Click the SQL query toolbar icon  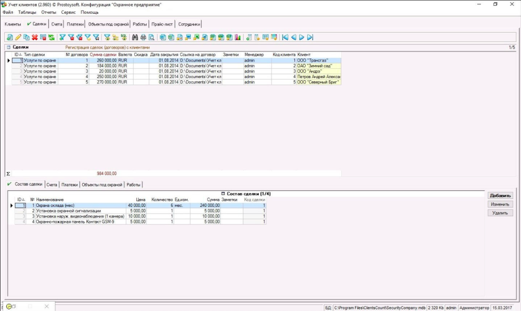124,37
